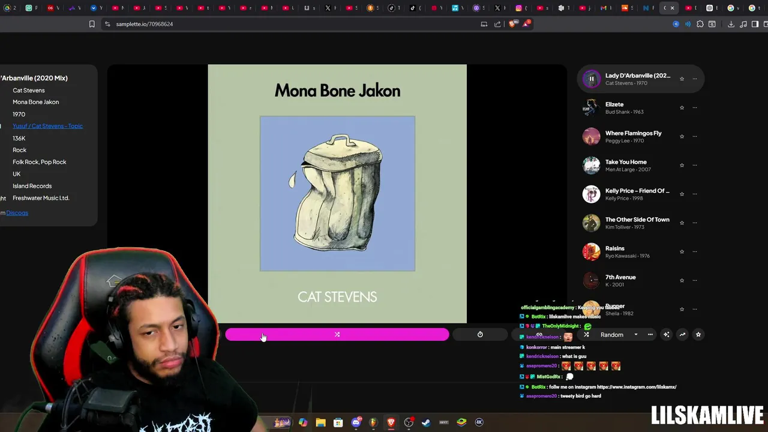Click the pink shuffle next-sample bar
This screenshot has height=432, width=768.
337,335
